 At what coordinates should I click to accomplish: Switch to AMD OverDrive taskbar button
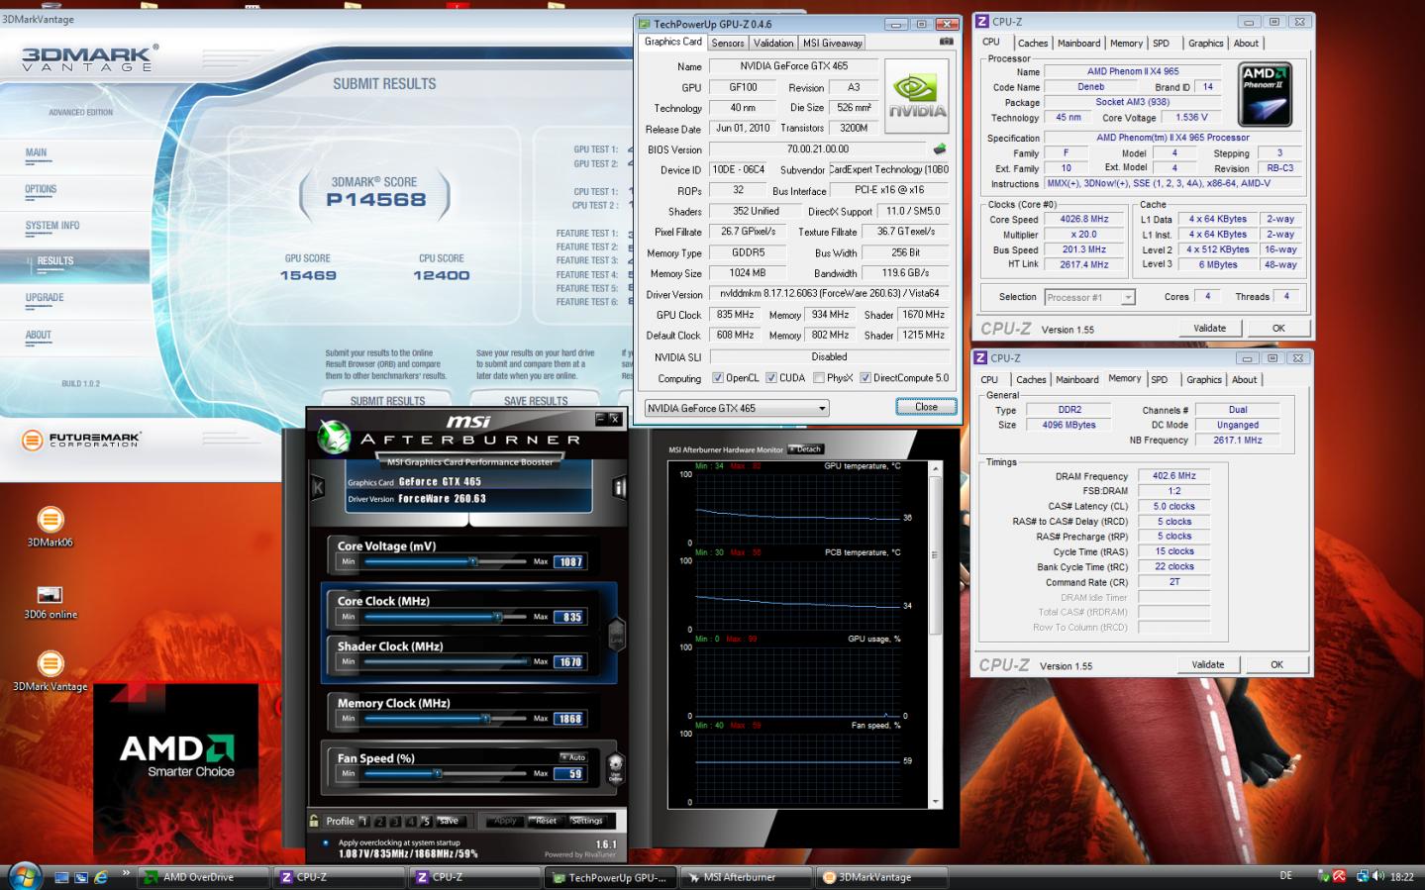(203, 877)
